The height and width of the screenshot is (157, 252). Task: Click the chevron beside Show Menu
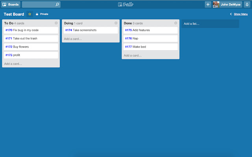point(231,14)
